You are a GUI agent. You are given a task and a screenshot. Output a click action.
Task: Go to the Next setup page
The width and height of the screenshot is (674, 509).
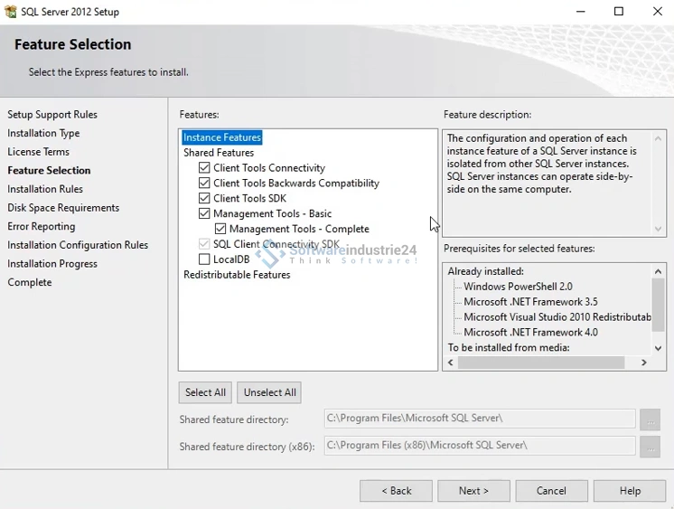[x=473, y=491]
